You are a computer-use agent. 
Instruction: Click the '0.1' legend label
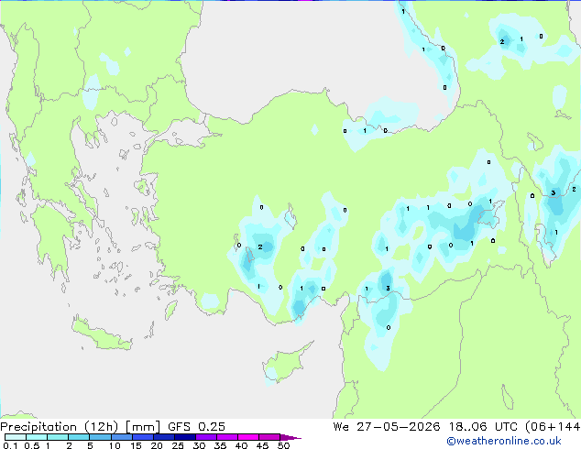click(x=10, y=445)
